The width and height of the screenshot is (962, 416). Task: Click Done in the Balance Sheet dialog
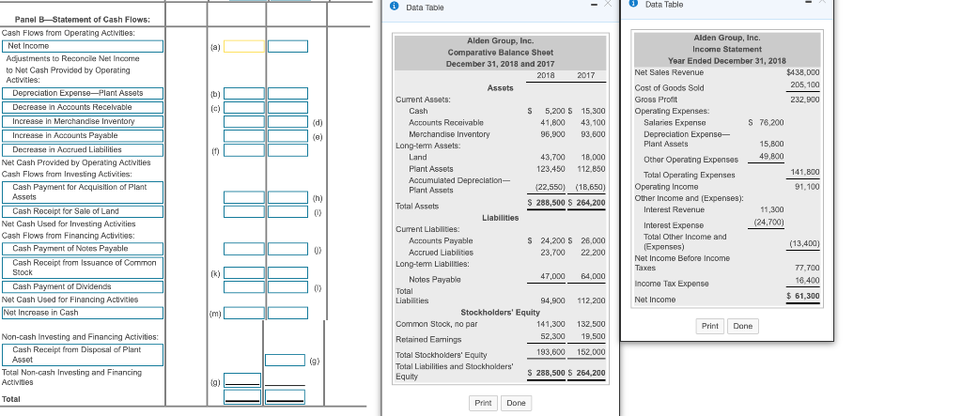[x=516, y=403]
